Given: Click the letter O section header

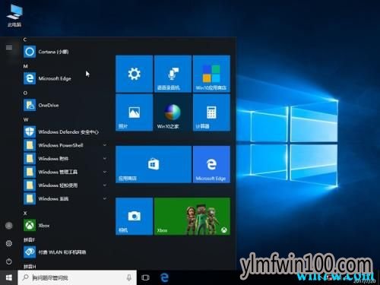Looking at the screenshot, I should 25,93.
